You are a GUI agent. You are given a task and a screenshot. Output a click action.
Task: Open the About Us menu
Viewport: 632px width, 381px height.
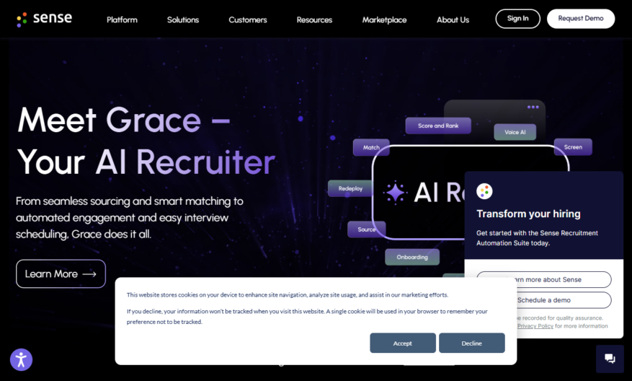[453, 19]
